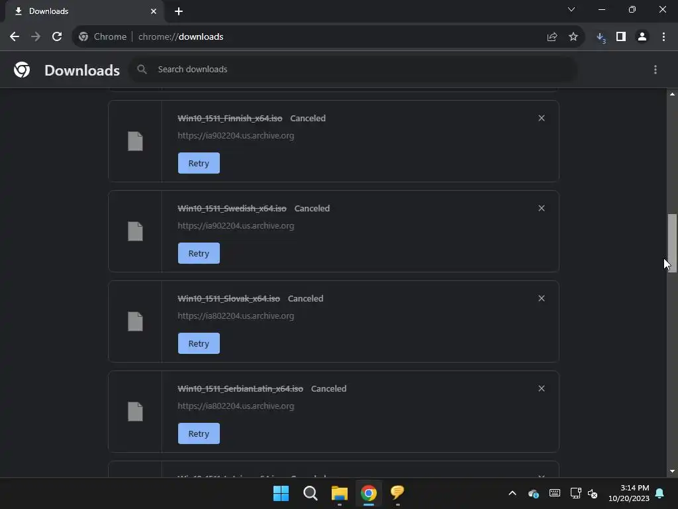Viewport: 678px width, 509px height.
Task: Show hidden system tray icons
Action: point(512,493)
